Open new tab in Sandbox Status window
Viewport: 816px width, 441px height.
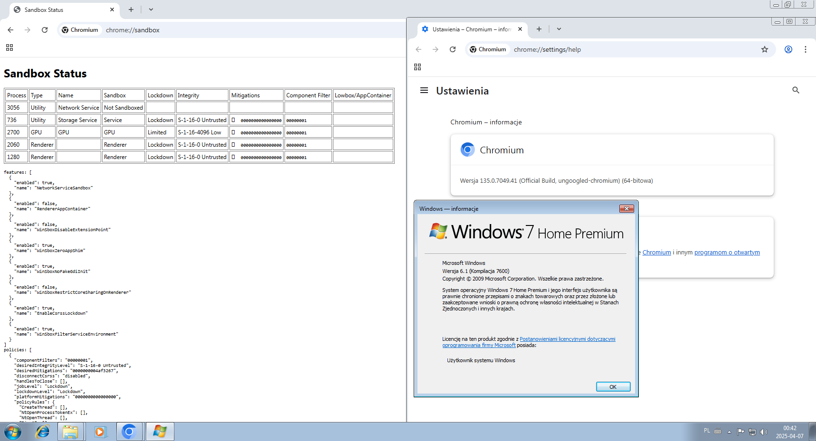click(131, 9)
